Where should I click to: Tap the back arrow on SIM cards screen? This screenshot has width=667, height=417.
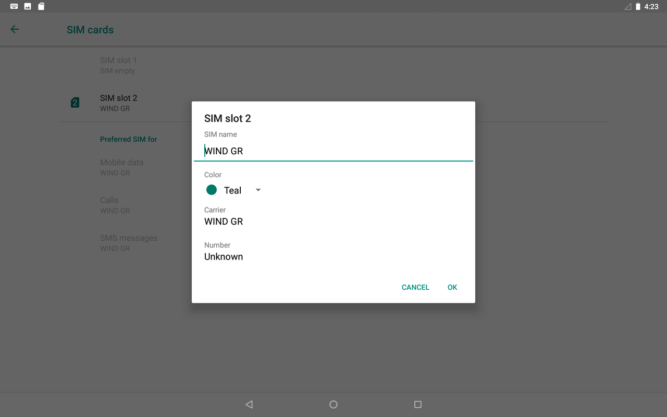pyautogui.click(x=14, y=29)
